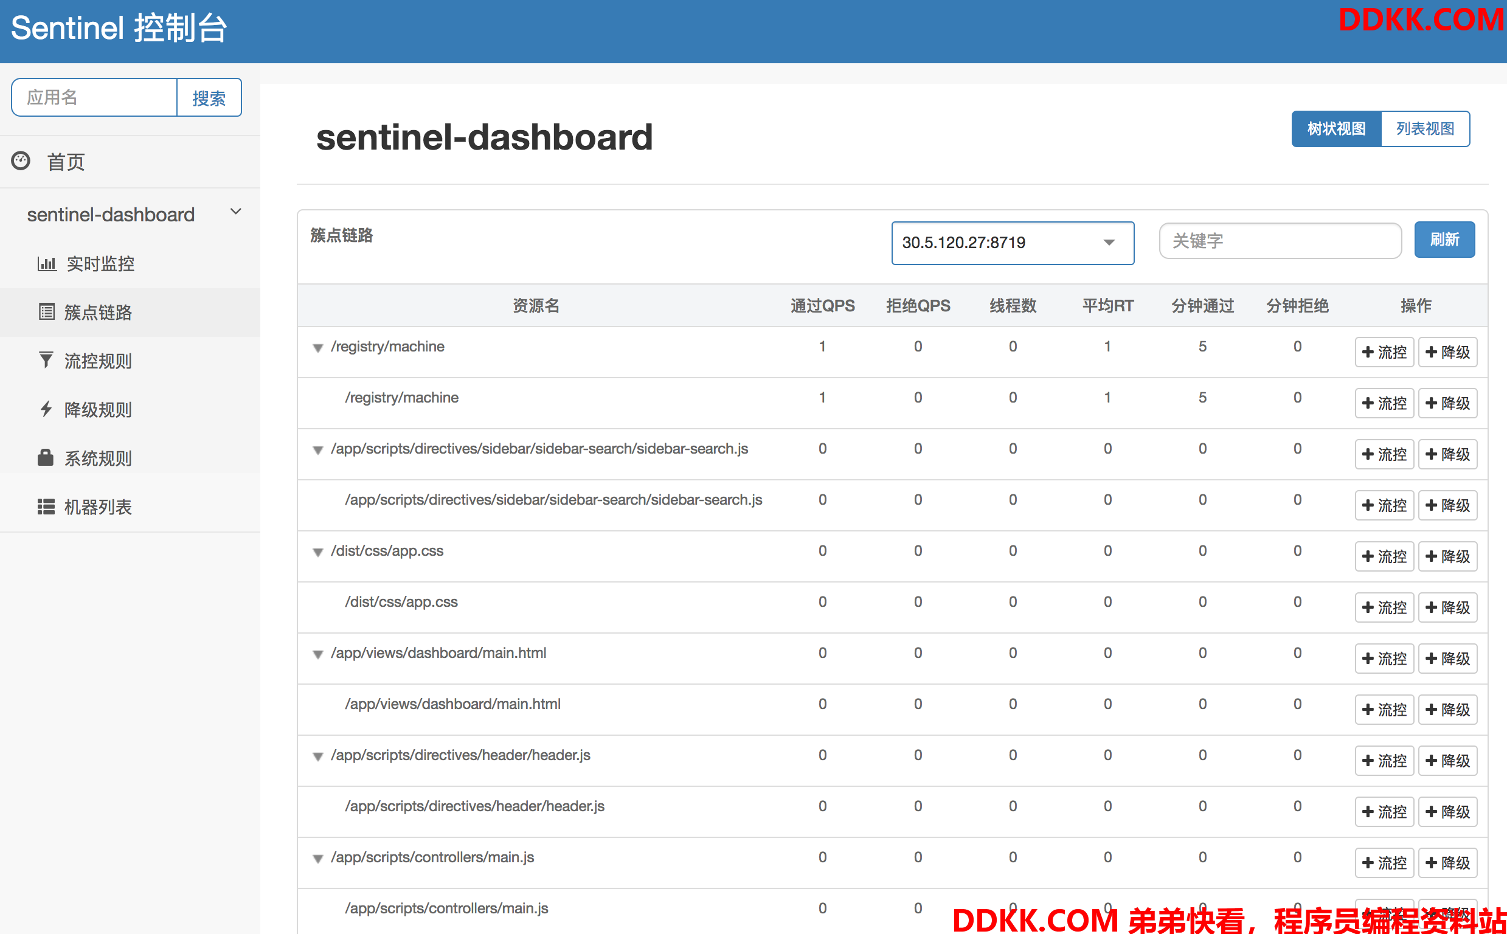Add 流控 for parent dashboard/main.html row

click(x=1384, y=659)
